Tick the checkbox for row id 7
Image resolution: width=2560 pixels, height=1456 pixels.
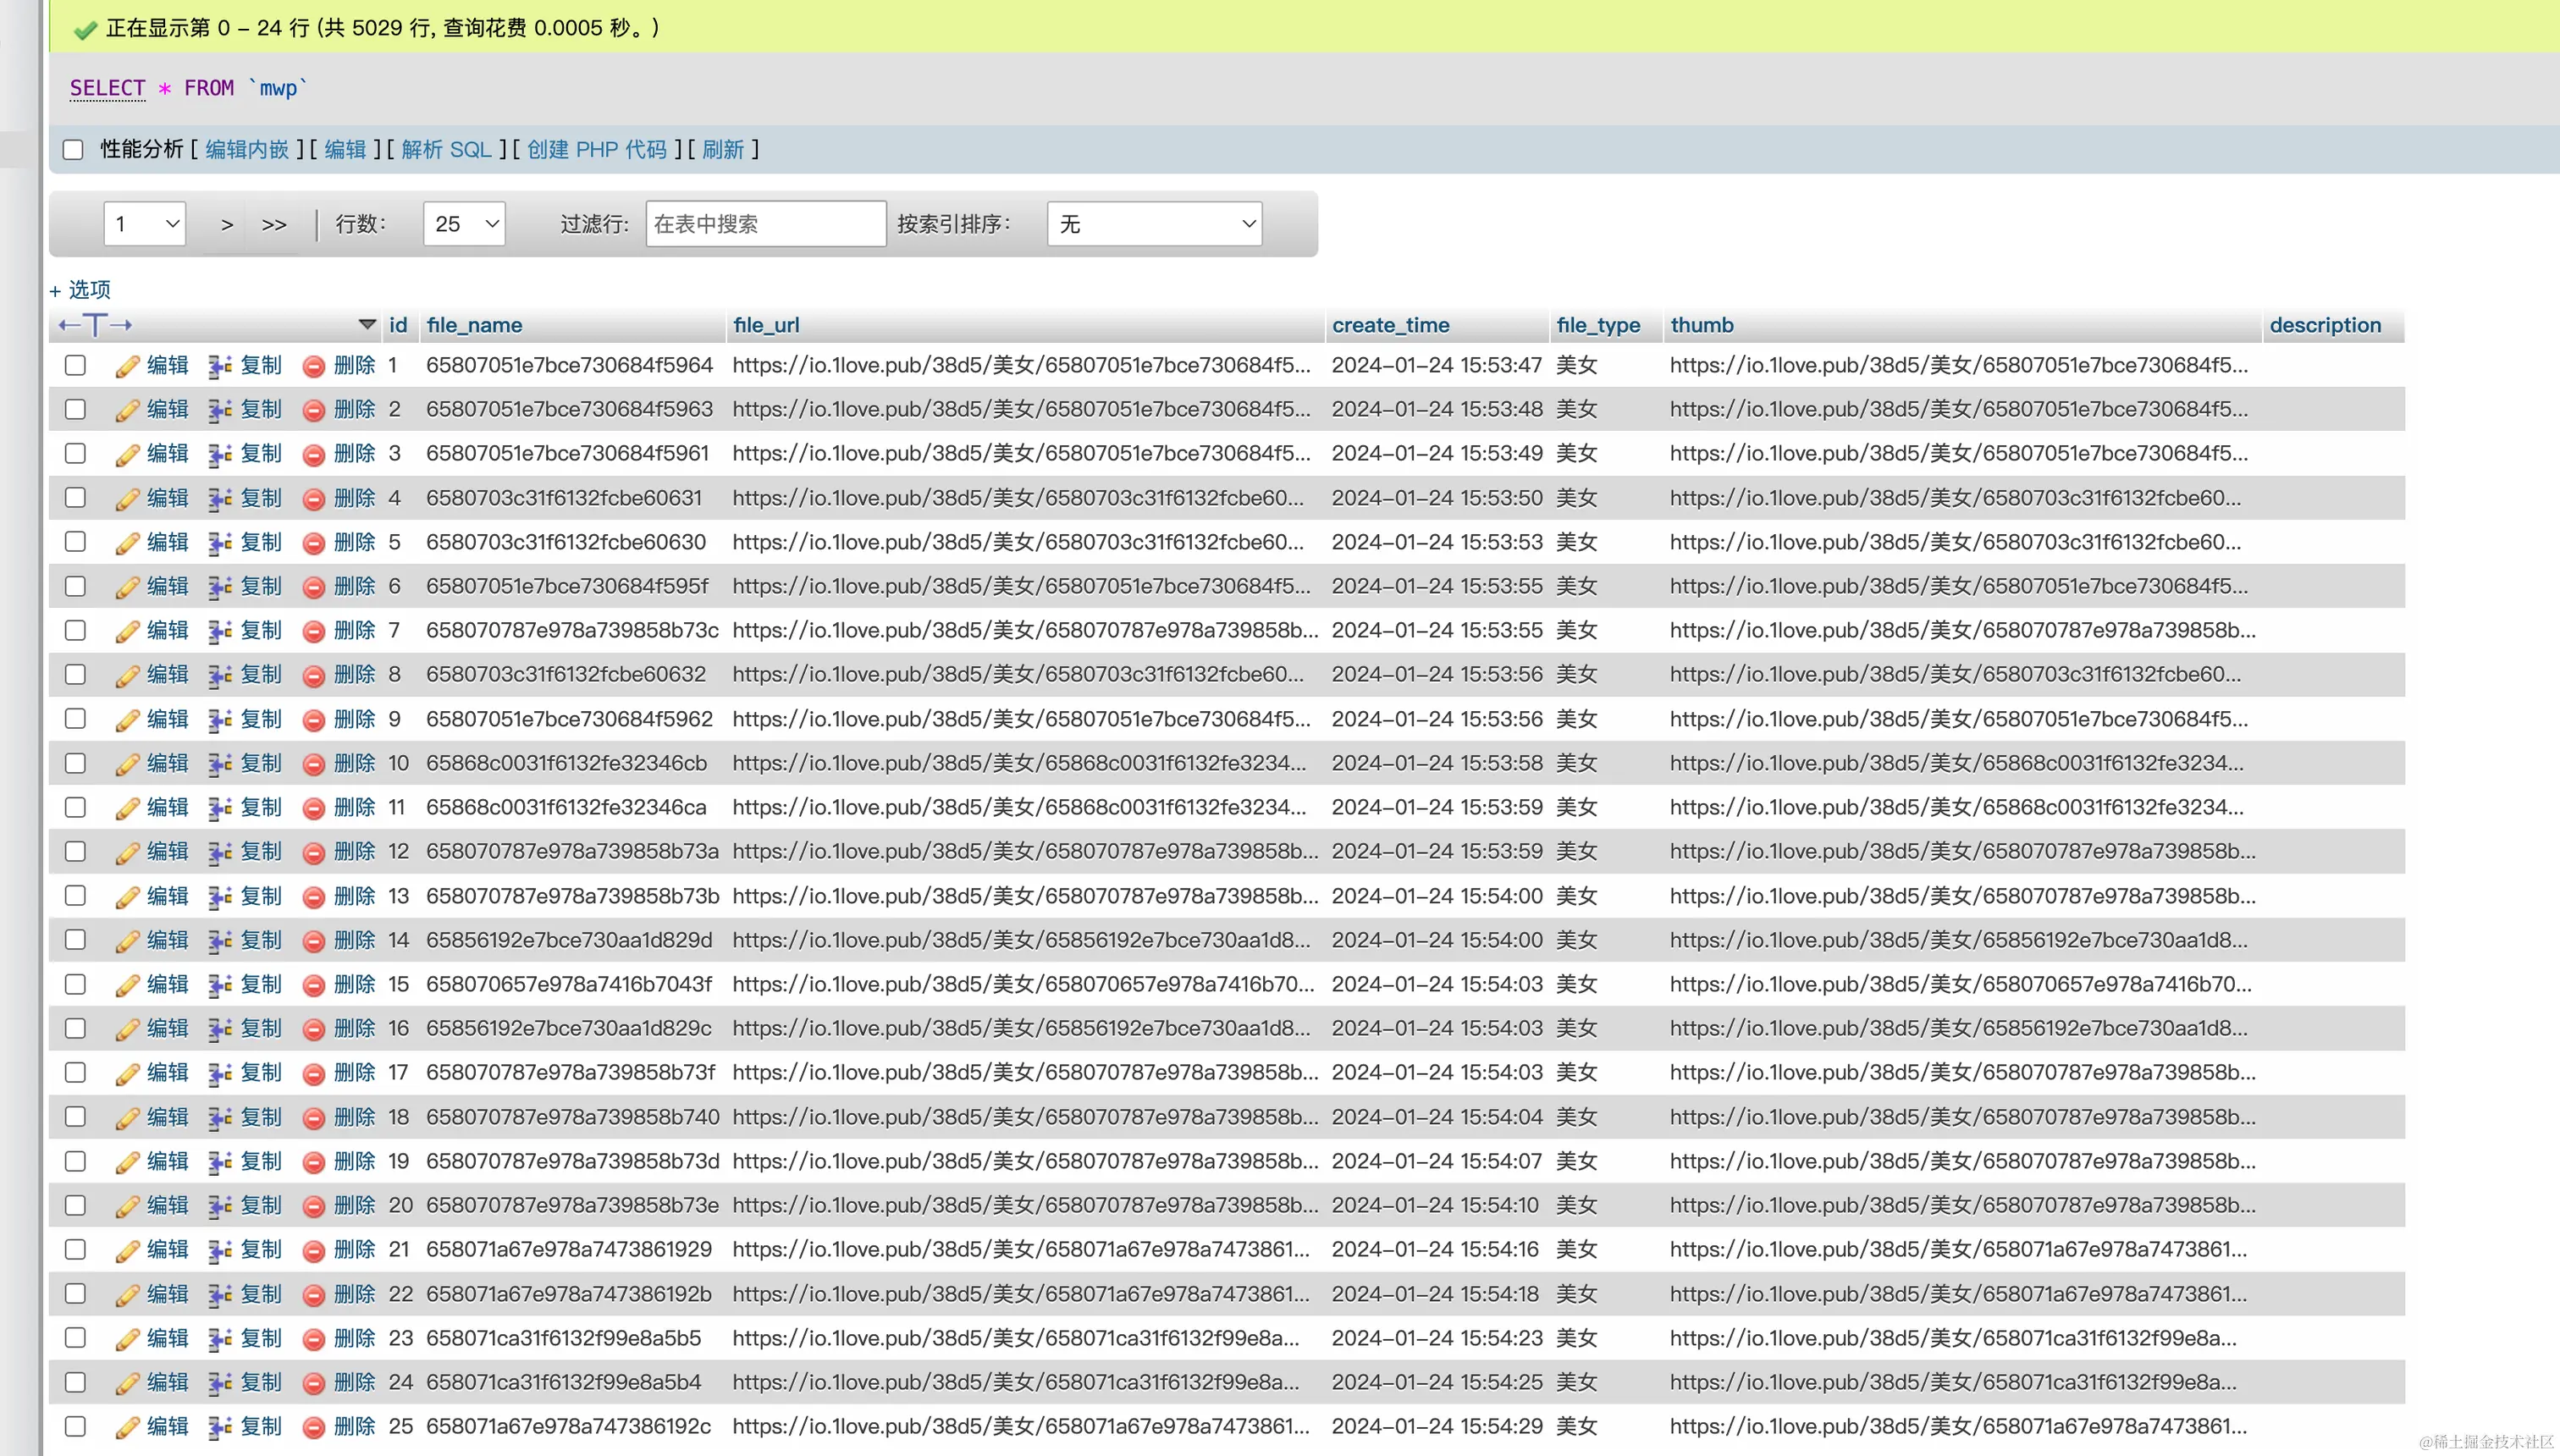pos(75,631)
